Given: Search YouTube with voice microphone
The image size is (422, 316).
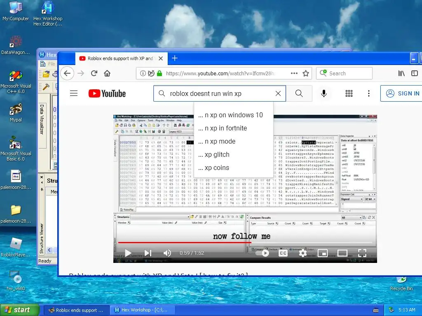Looking at the screenshot, I should click(324, 93).
